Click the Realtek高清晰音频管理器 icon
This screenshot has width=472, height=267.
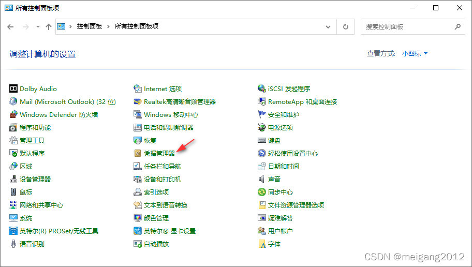pyautogui.click(x=138, y=101)
